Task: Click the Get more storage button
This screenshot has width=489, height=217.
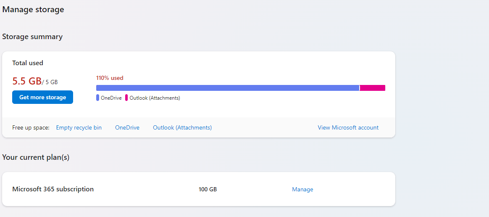Action: tap(43, 97)
